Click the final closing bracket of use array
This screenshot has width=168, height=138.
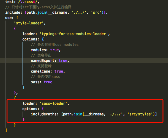tap(6, 130)
